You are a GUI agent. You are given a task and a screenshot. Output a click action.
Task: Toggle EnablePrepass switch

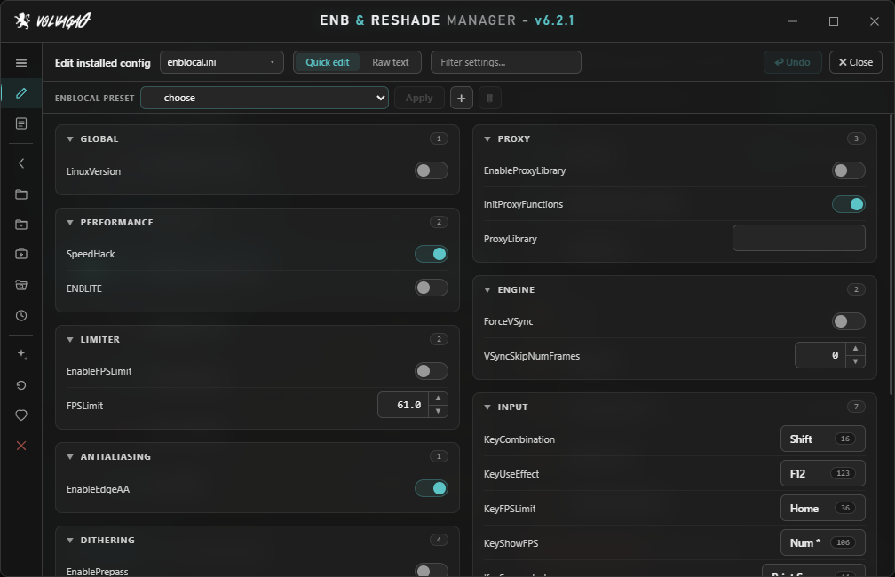(431, 570)
